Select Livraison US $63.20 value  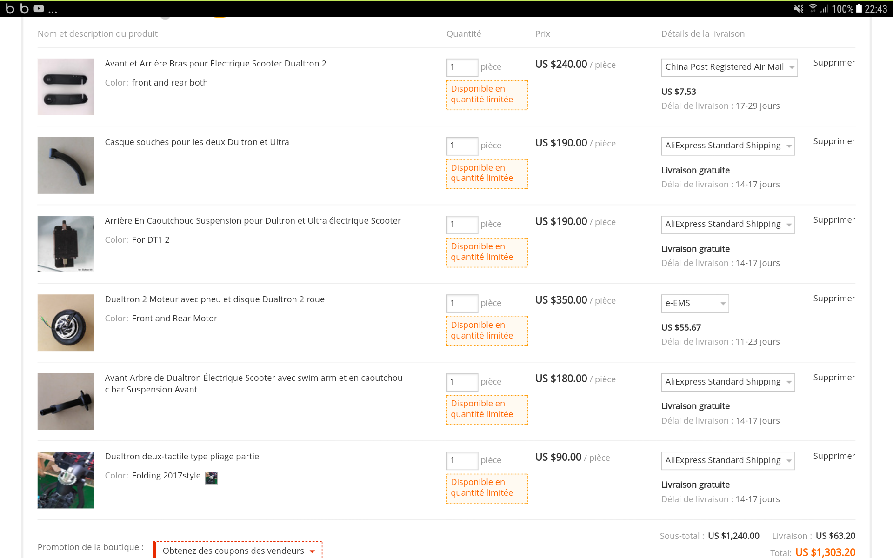click(x=835, y=536)
